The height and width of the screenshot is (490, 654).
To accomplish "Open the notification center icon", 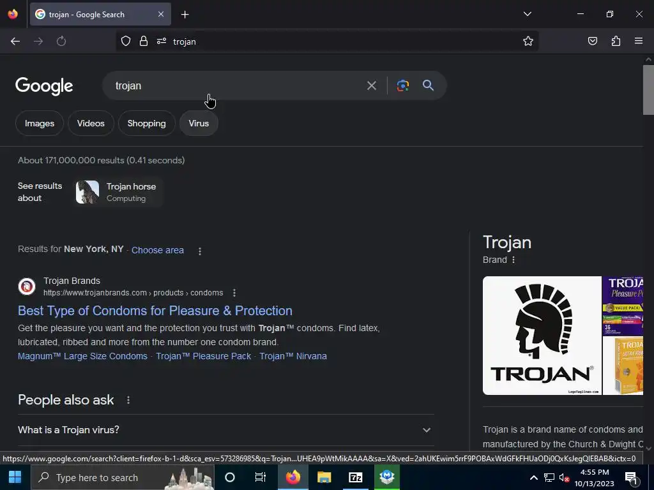I will (632, 477).
